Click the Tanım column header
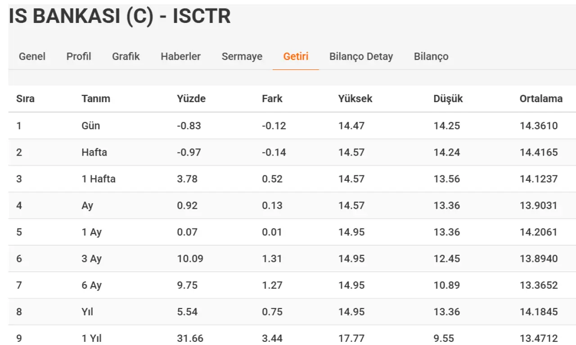The width and height of the screenshot is (576, 345). 96,99
